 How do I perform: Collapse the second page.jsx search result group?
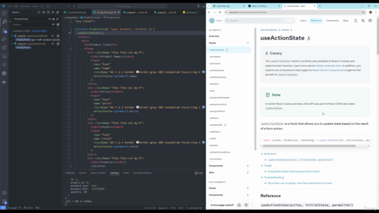point(12,44)
